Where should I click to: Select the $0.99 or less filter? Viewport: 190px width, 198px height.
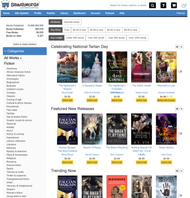[79, 30]
